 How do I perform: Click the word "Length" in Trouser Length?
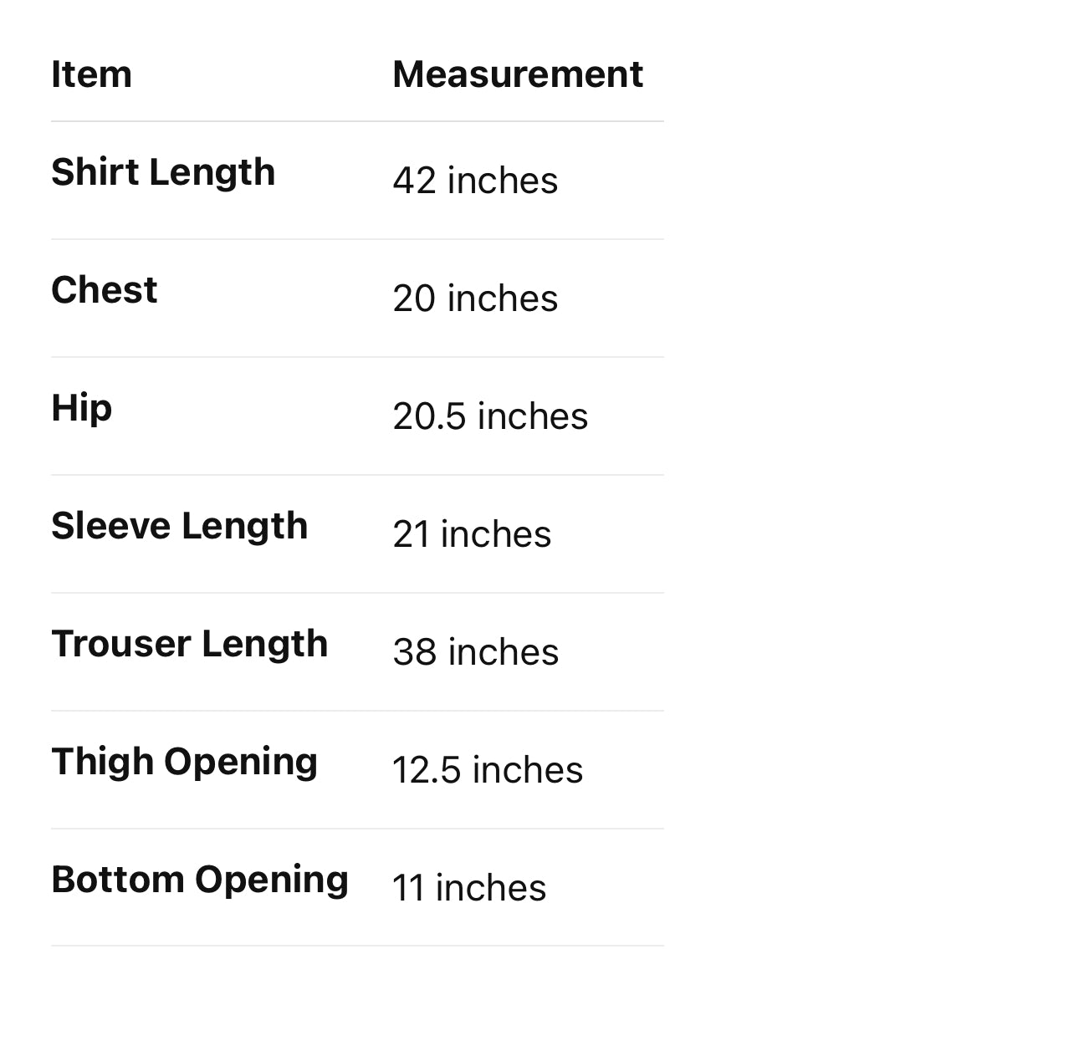[264, 644]
